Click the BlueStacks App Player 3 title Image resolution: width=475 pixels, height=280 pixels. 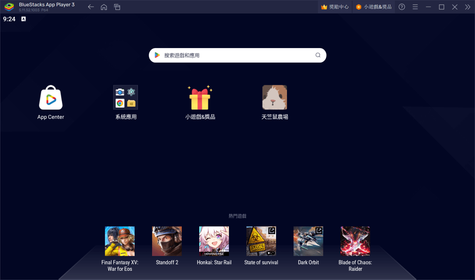[x=47, y=5]
